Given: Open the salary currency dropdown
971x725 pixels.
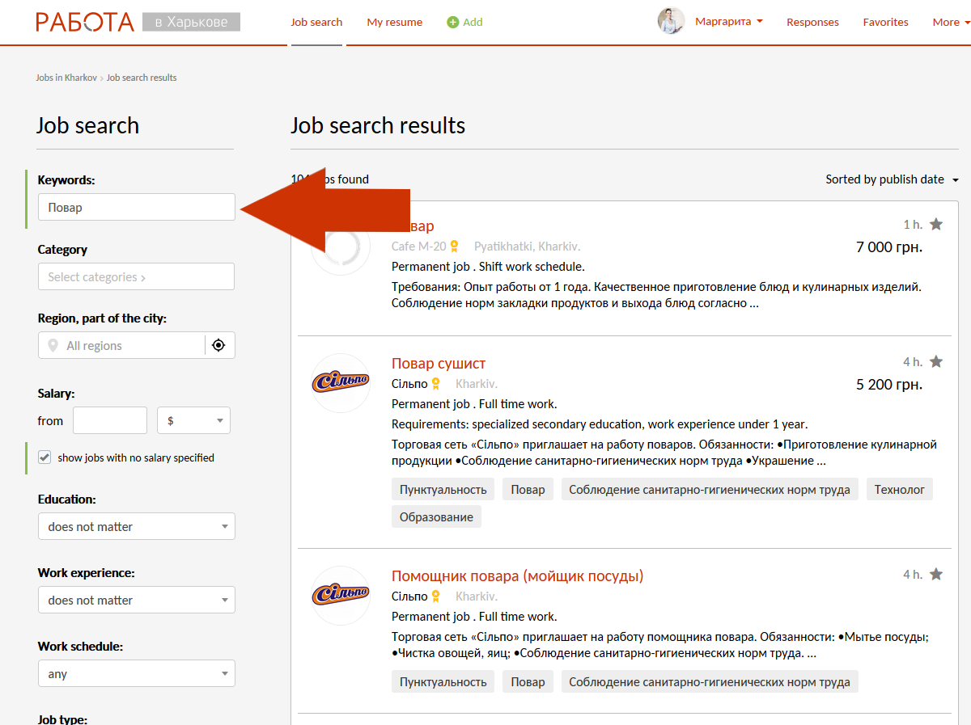Looking at the screenshot, I should point(193,420).
